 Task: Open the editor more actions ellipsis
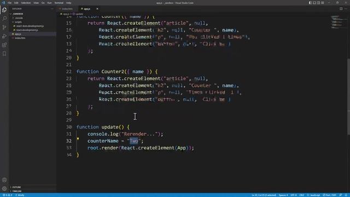click(x=346, y=9)
